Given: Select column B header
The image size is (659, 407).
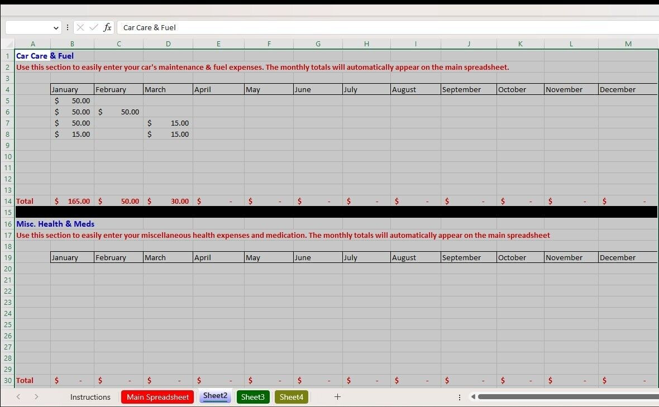Looking at the screenshot, I should point(72,44).
